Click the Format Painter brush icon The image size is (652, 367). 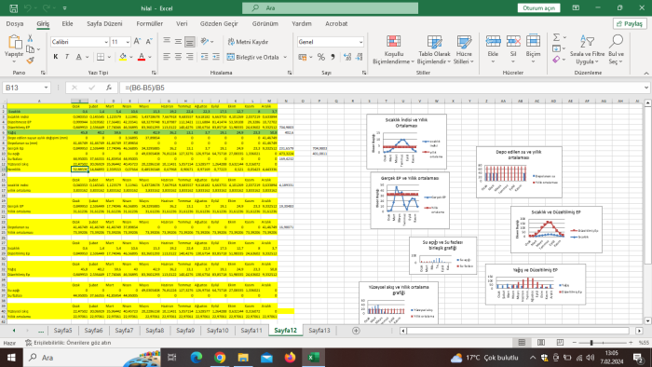[30, 61]
